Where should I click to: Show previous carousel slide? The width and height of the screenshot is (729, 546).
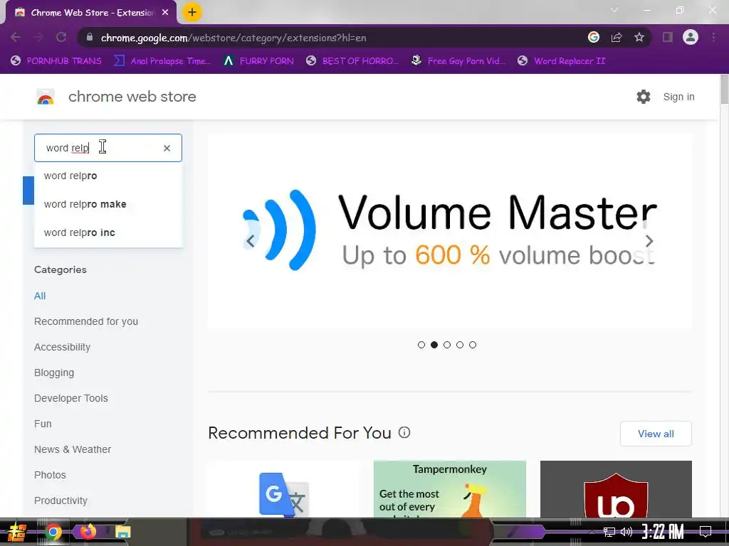tap(250, 241)
